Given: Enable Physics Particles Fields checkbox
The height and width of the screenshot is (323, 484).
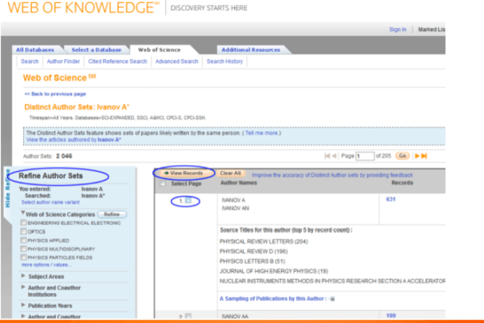Looking at the screenshot, I should click(x=24, y=257).
